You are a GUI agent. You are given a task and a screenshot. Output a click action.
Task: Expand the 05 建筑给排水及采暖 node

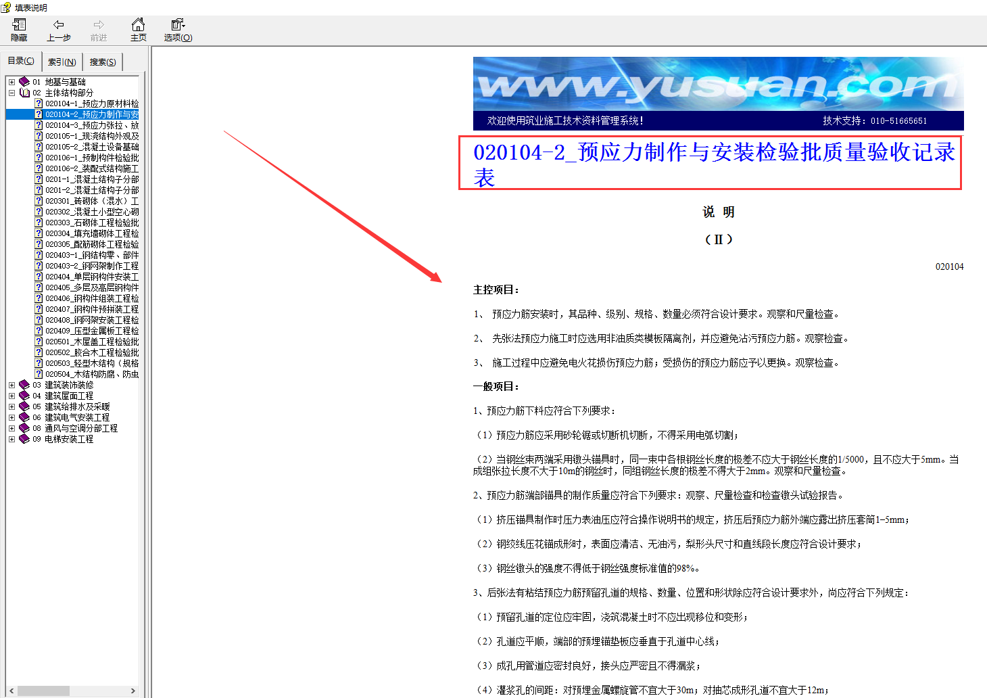[x=11, y=406]
